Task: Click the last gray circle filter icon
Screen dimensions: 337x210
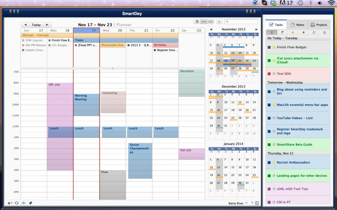Action: coord(324,33)
